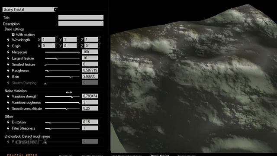Viewport: 277px width, 156px height.
Task: Click the Origin X stepper arrows
Action: click(x=56, y=46)
